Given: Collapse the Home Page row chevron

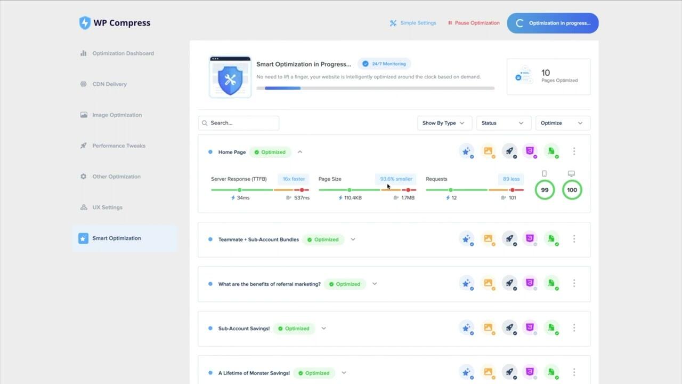Looking at the screenshot, I should (300, 152).
